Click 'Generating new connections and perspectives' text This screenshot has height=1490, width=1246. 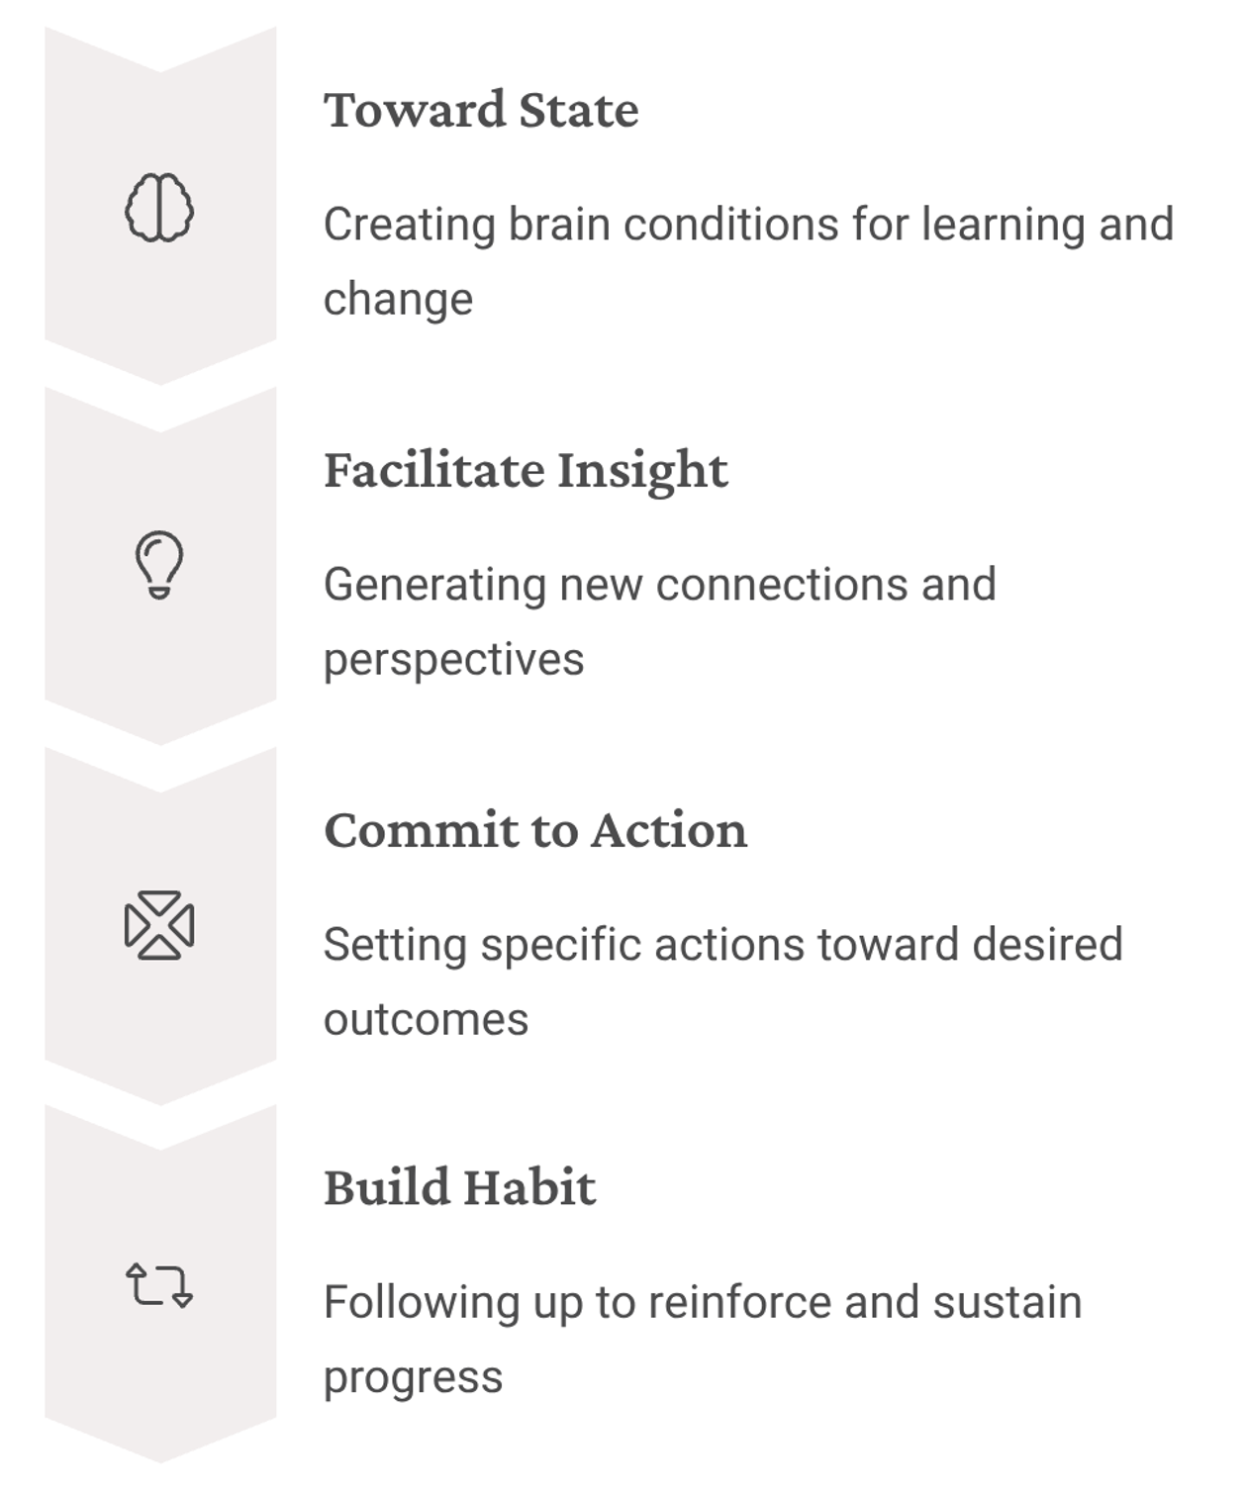[659, 621]
